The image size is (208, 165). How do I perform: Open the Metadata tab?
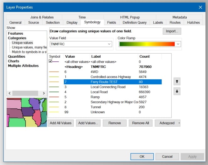(179, 17)
